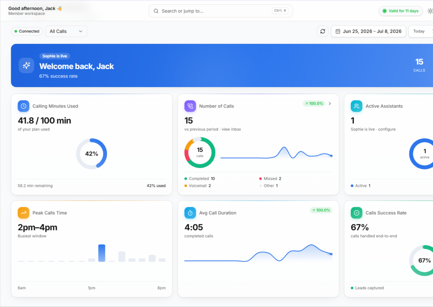Open the view inbox link
The height and width of the screenshot is (307, 433).
(231, 129)
